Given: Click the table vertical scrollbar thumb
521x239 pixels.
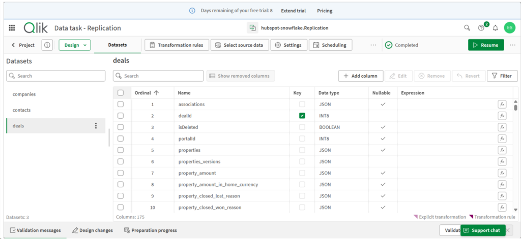Looking at the screenshot, I should (515, 108).
